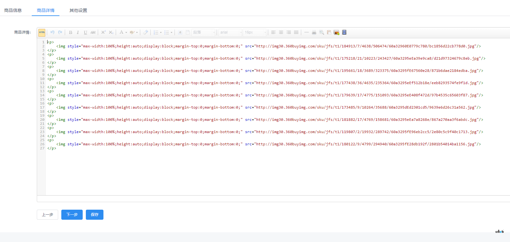Viewport: 510px width, 242px height.
Task: Apply superscript formatting
Action: pos(103,32)
